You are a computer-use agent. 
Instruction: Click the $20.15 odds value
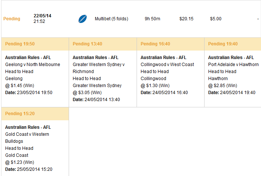tap(186, 18)
